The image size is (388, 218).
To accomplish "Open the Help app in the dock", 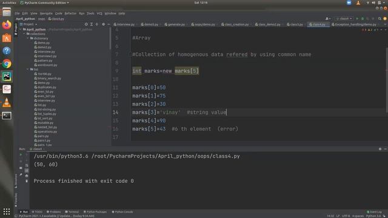I will click(7, 51).
